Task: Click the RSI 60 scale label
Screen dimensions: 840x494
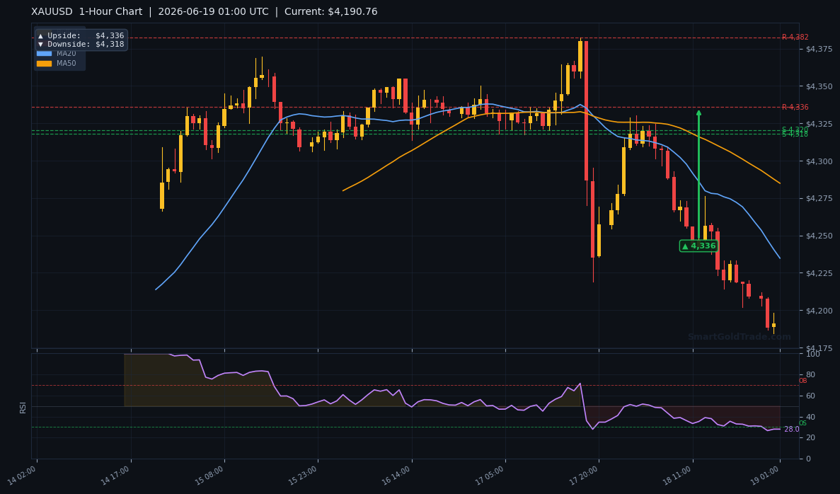Action: tap(810, 396)
